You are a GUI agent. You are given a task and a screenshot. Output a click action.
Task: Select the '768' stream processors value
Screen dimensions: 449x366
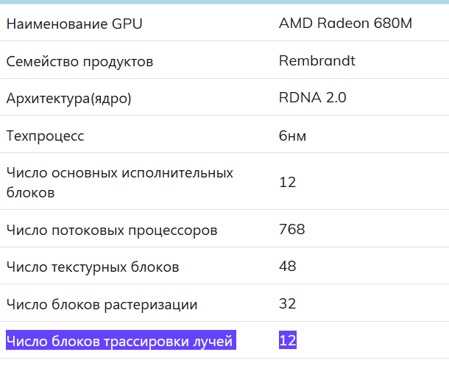point(291,229)
